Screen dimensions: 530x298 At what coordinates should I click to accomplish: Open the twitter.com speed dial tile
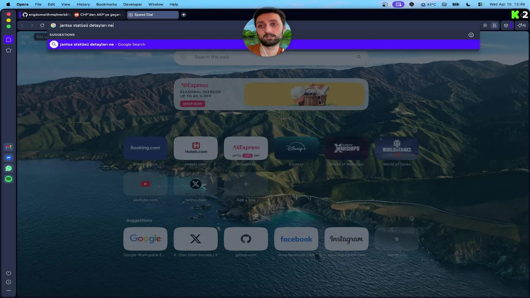click(x=195, y=184)
